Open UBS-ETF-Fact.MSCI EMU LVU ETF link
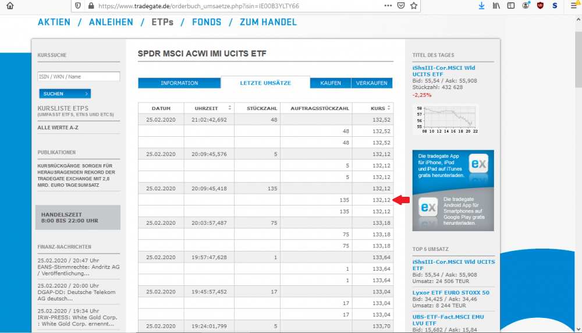582x333 pixels. point(448,320)
